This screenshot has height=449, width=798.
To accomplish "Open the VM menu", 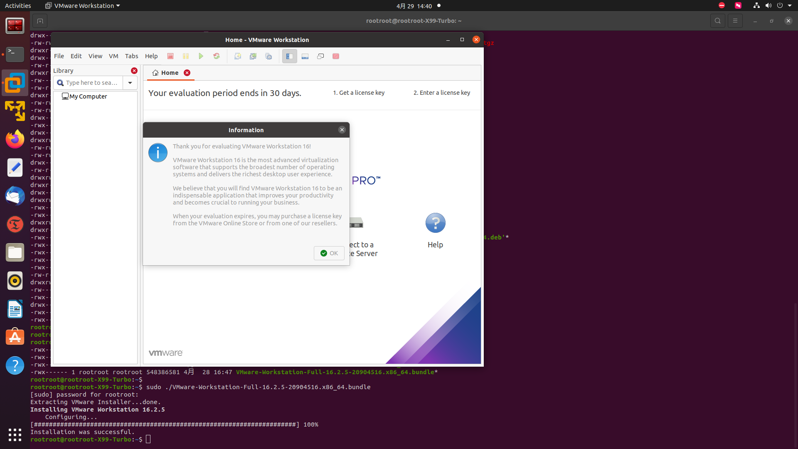I will (x=113, y=56).
